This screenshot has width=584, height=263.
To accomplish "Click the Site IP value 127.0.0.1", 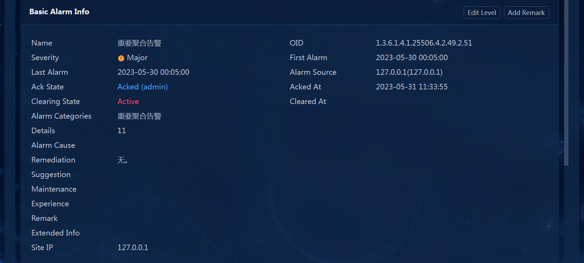I will tap(133, 247).
